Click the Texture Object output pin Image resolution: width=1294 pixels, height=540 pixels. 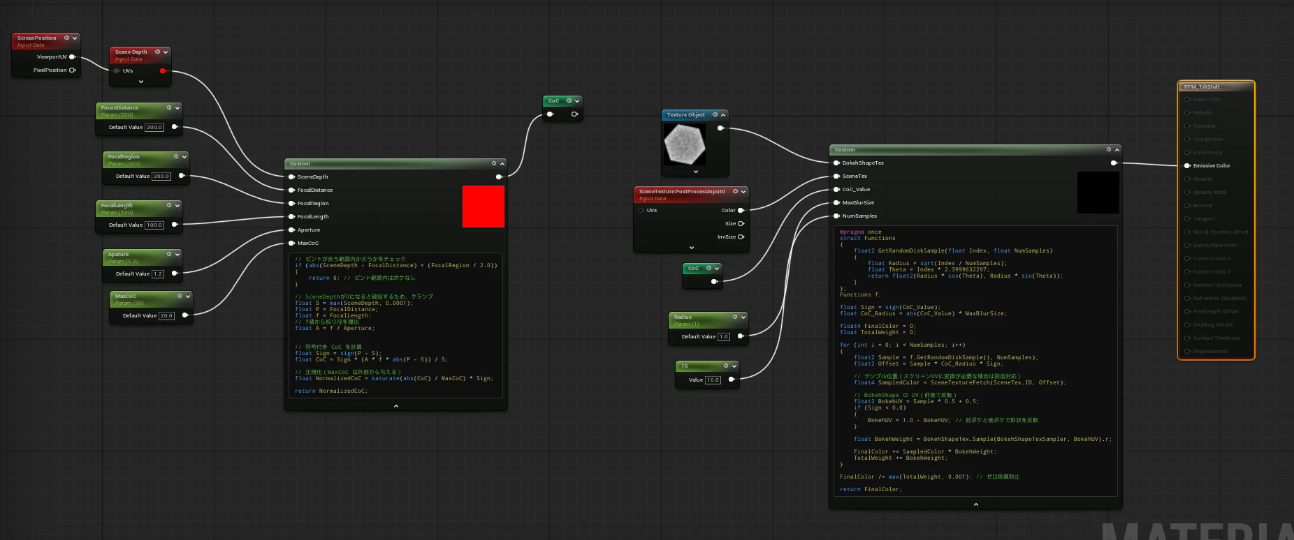click(x=720, y=128)
